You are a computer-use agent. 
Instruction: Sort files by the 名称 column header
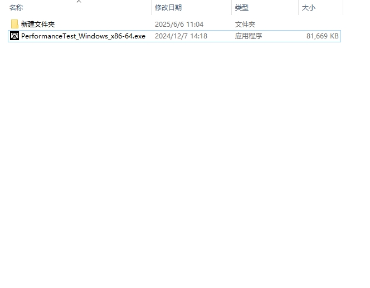[x=17, y=8]
